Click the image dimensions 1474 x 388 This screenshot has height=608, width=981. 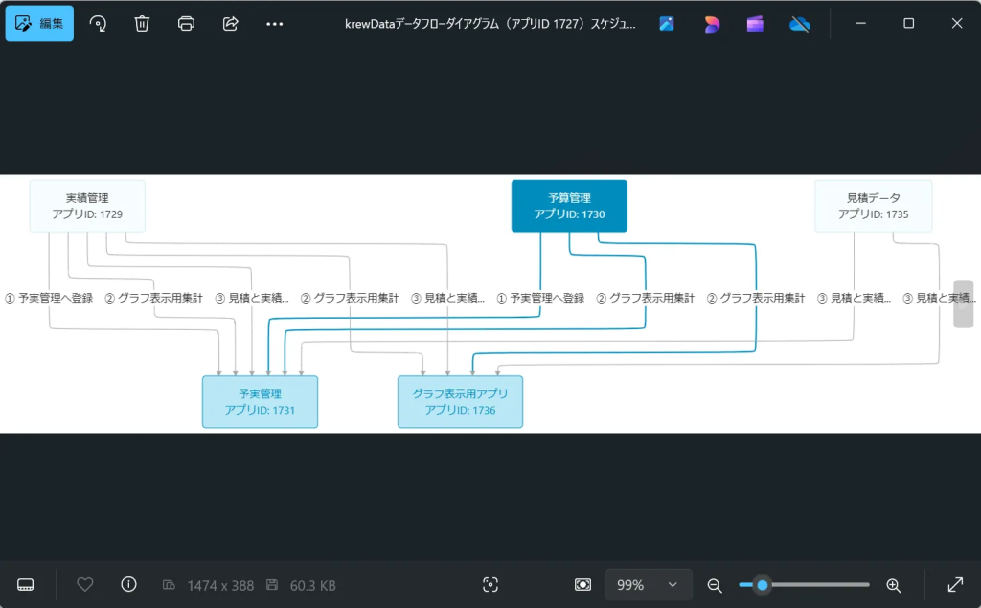point(220,585)
